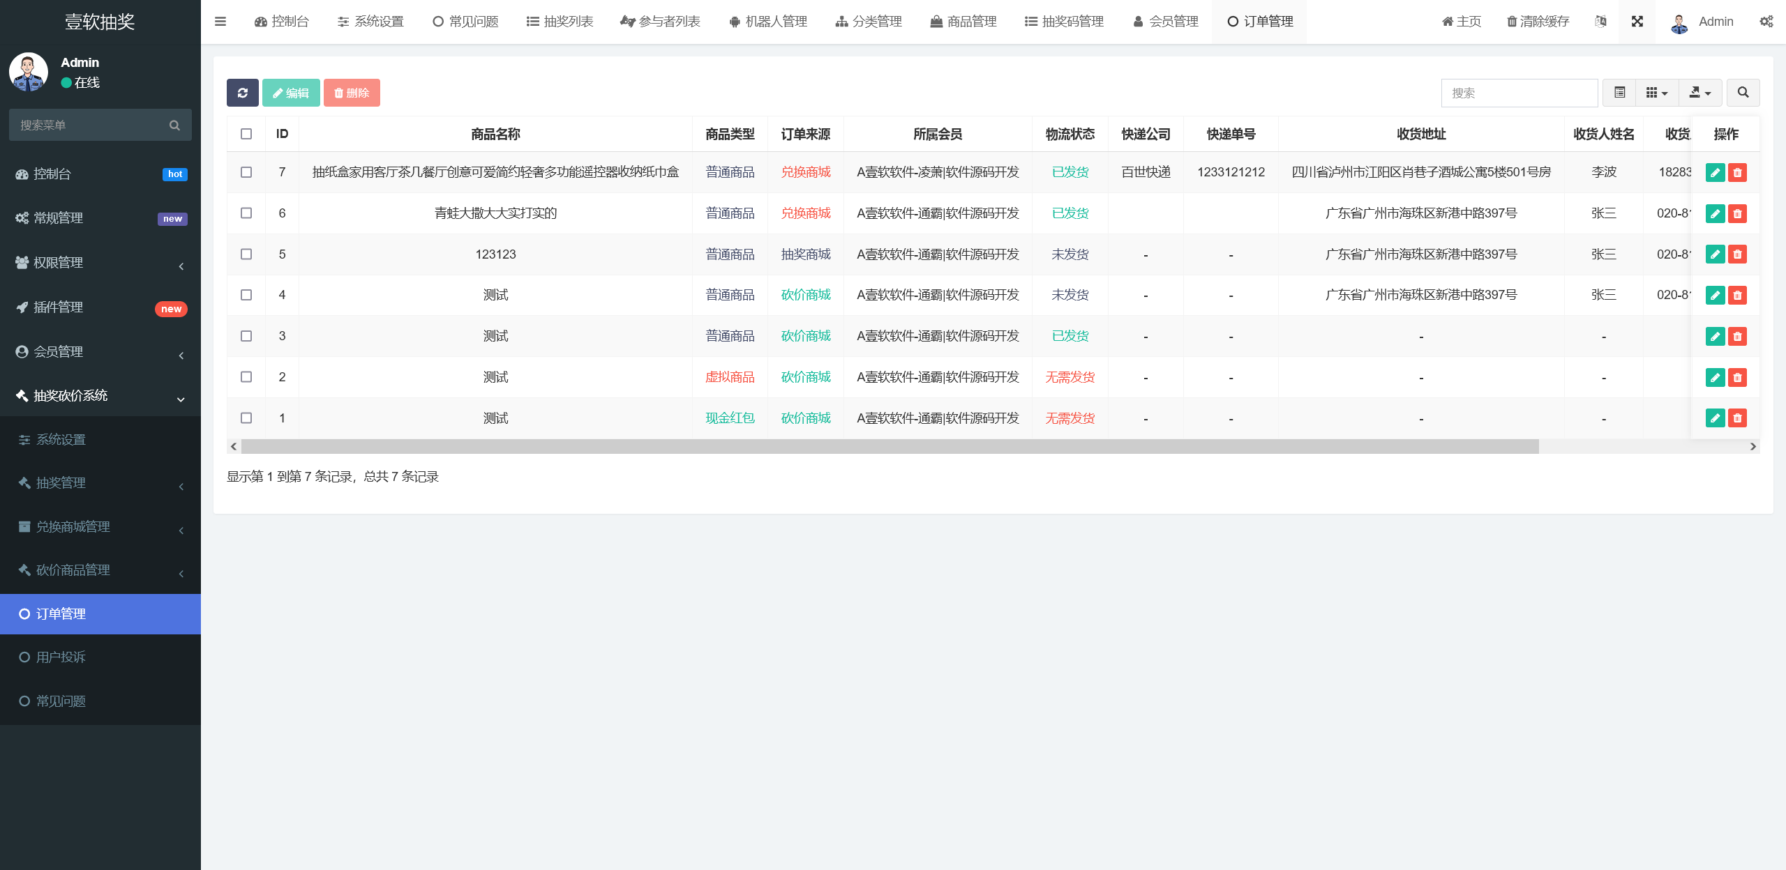Check the row checkbox for order ID 1
The image size is (1786, 870).
click(x=246, y=418)
